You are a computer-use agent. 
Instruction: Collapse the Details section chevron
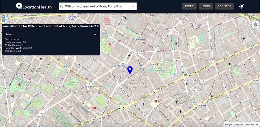point(95,34)
